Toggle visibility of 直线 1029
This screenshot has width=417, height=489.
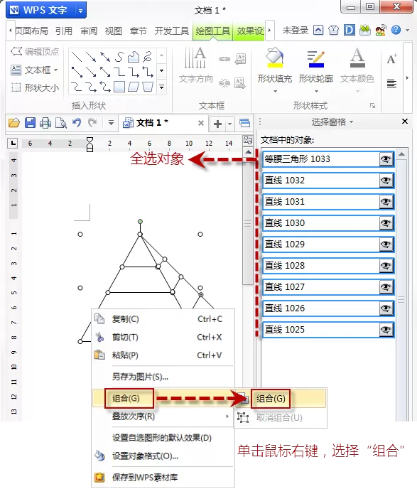[386, 244]
